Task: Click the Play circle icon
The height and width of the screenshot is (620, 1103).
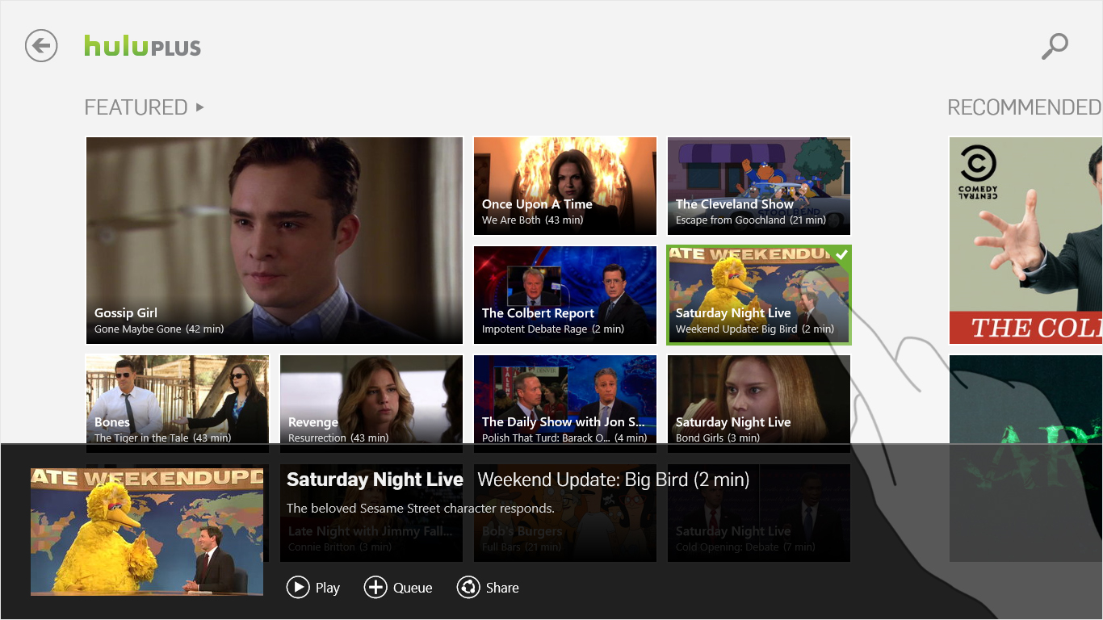Action: pyautogui.click(x=298, y=587)
